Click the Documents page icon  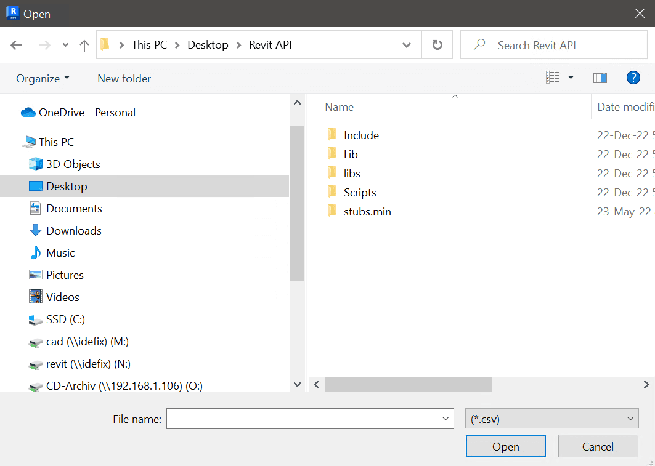pos(36,207)
